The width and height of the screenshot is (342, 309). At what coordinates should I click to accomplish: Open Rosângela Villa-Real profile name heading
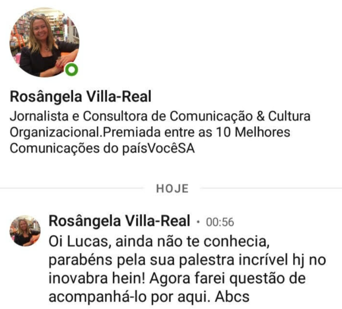(81, 97)
